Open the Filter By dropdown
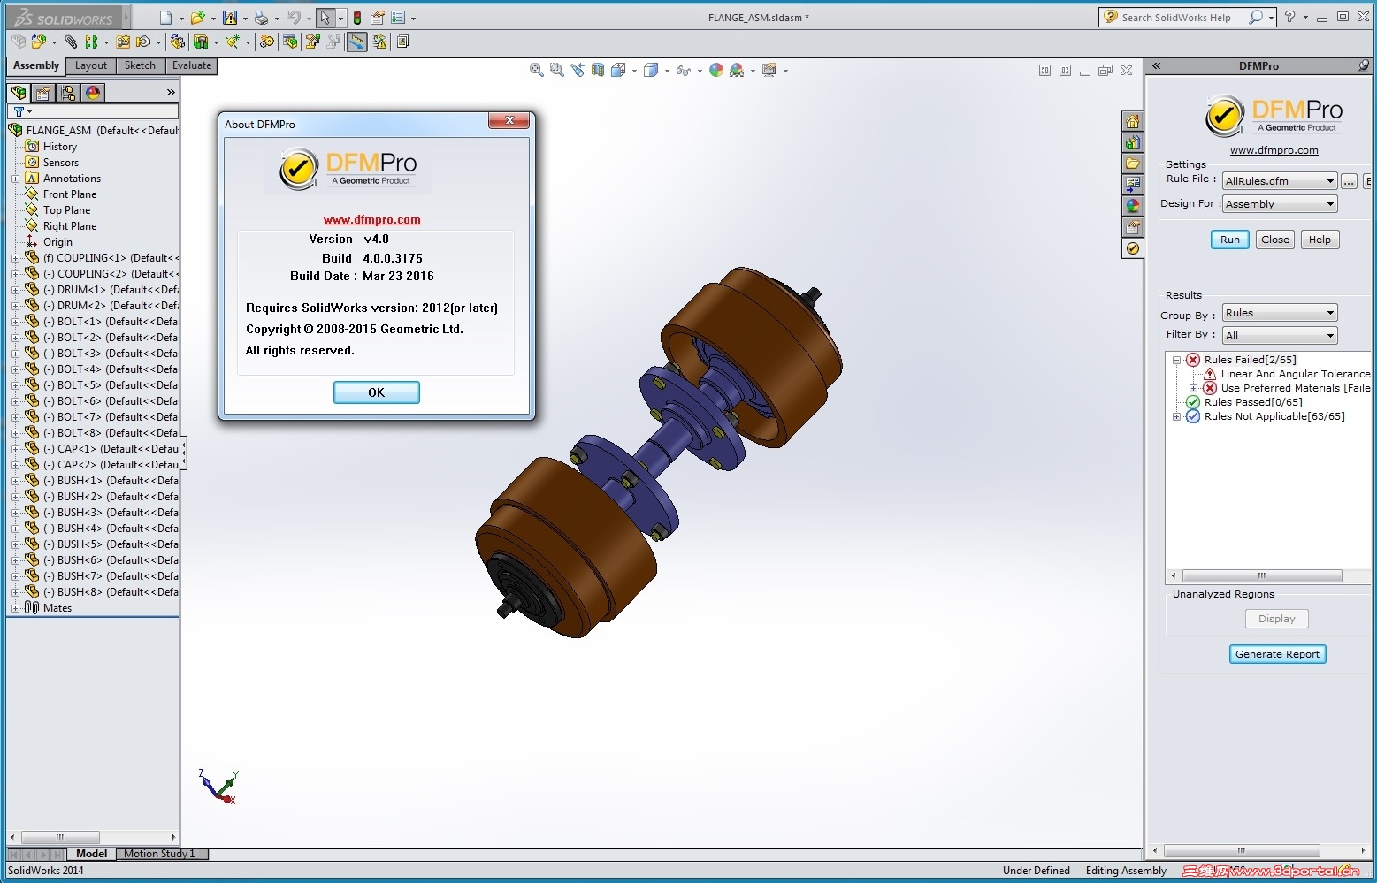 pyautogui.click(x=1279, y=336)
